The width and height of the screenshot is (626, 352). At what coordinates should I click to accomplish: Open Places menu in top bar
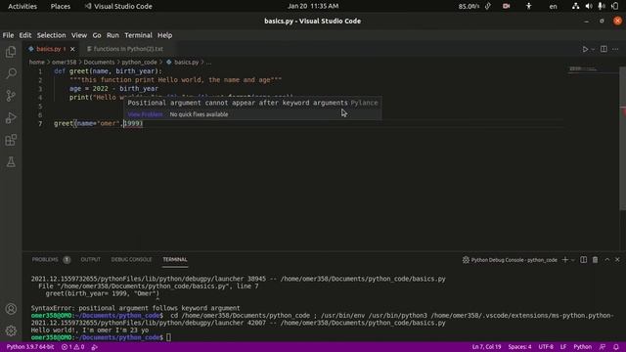pyautogui.click(x=61, y=6)
